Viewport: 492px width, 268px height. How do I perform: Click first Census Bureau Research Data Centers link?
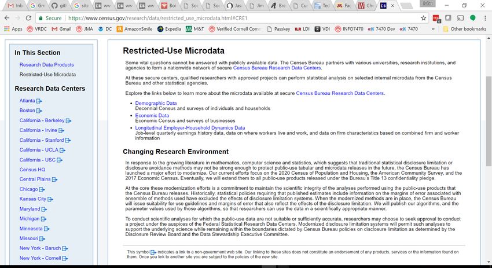pos(277,68)
